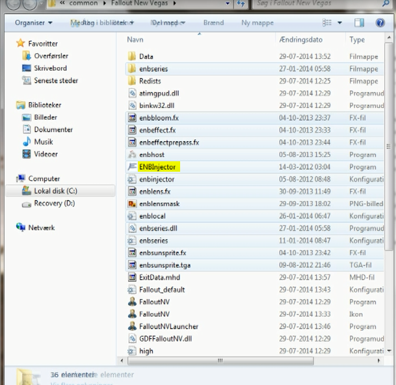Select ExitData.mhd file name
Viewport: 396px width, 385px height.
point(159,278)
